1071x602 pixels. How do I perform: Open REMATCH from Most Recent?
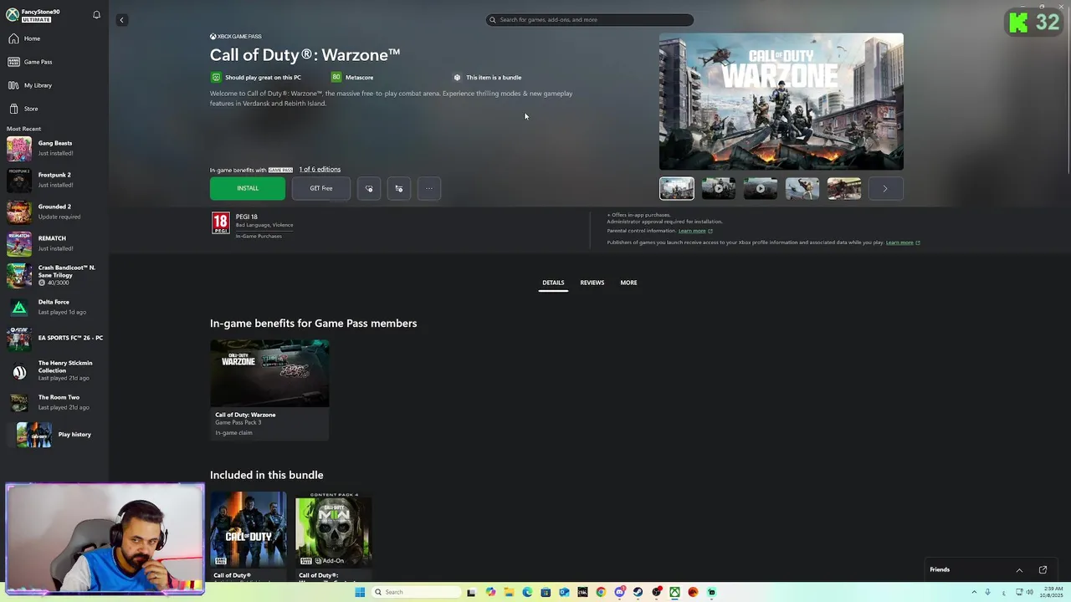(x=54, y=243)
